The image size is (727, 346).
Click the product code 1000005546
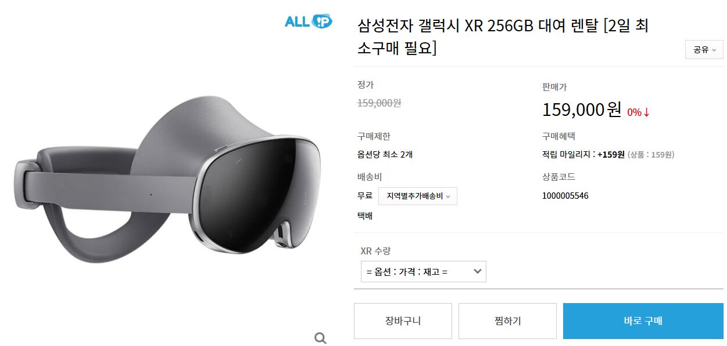(x=565, y=196)
